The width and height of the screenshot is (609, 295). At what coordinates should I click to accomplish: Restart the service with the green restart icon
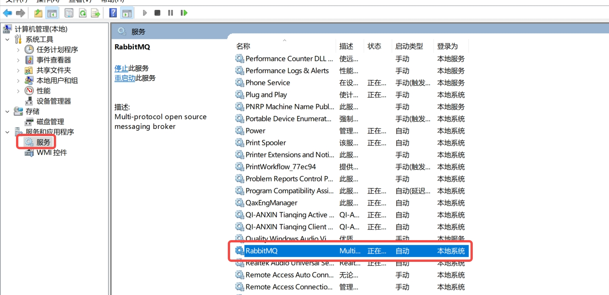(184, 13)
